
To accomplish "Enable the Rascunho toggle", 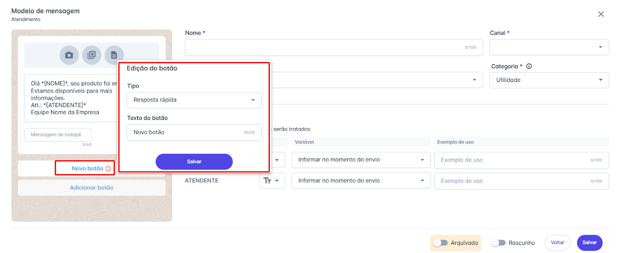I will click(x=497, y=243).
